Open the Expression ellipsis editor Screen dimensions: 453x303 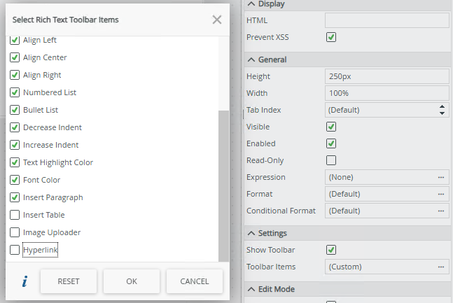pyautogui.click(x=441, y=177)
